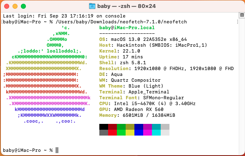Screen dimensions: 245x156
Task: Click the 'Memory: 6501MiB / 16384MiB' line
Action: point(137,115)
